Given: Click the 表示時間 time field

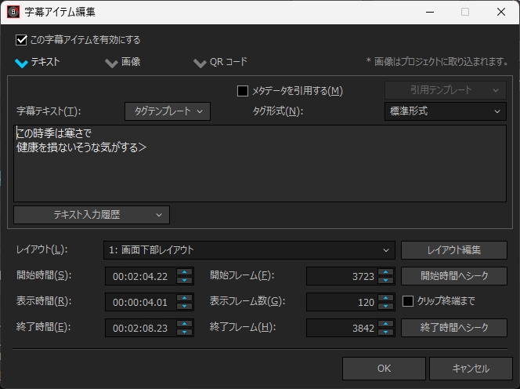Looking at the screenshot, I should (x=141, y=302).
